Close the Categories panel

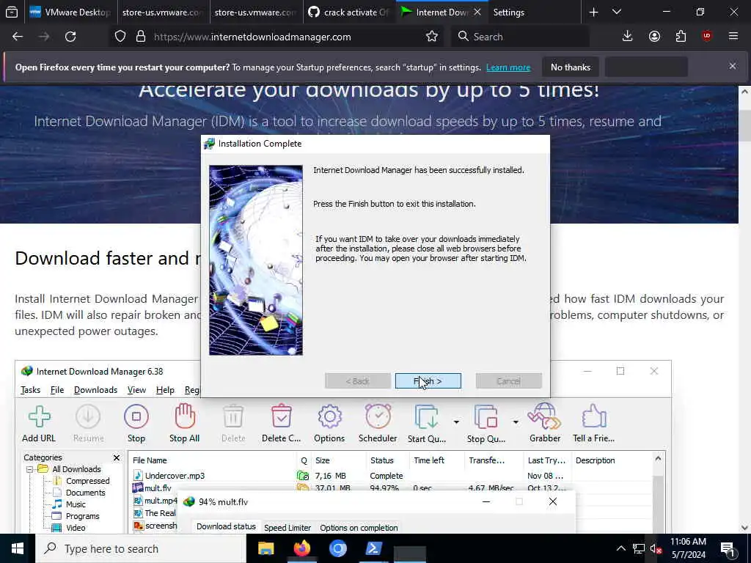[117, 457]
